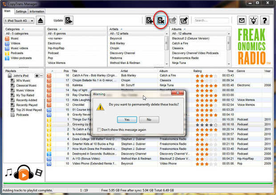Click the add tracks toolbar icon
Image resolution: width=276 pixels, height=195 pixels.
click(150, 20)
